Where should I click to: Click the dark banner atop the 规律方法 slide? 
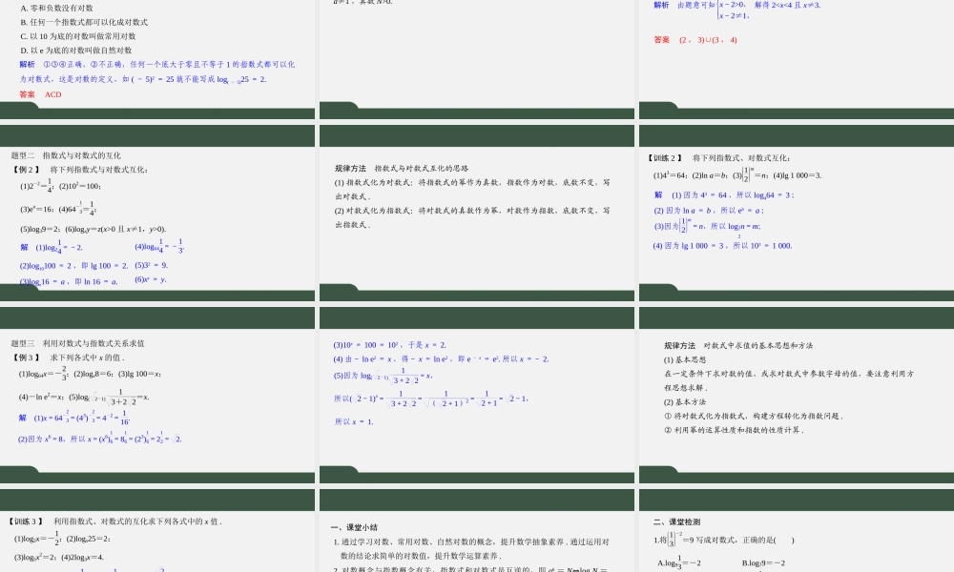pos(475,137)
